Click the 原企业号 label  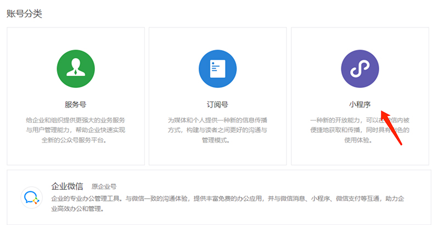coord(104,187)
